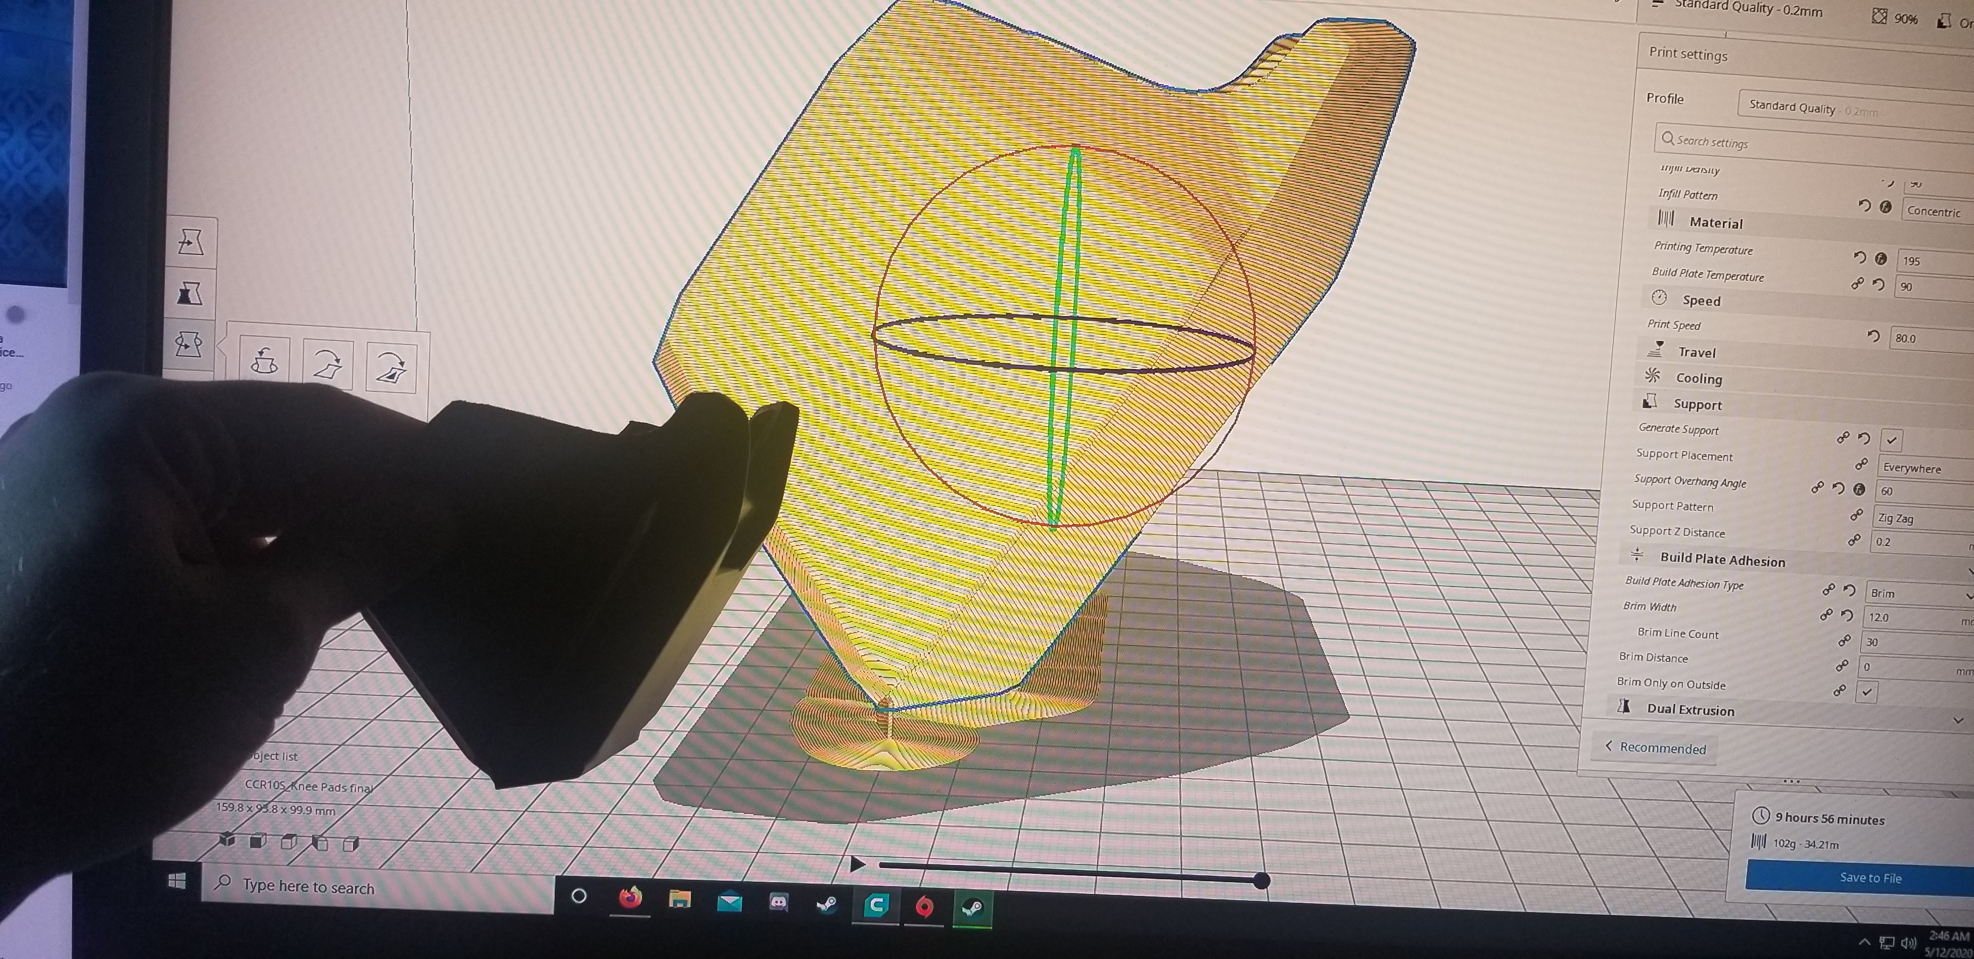Click the Support Overhang Angle field showing 60
The image size is (1974, 959).
pyautogui.click(x=1925, y=492)
